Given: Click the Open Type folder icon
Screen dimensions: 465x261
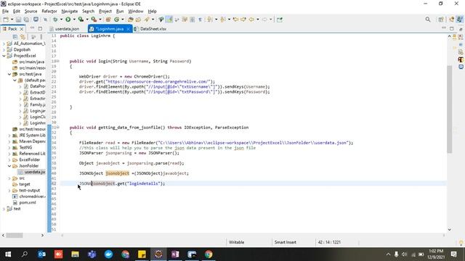Looking at the screenshot, I should [x=131, y=20].
